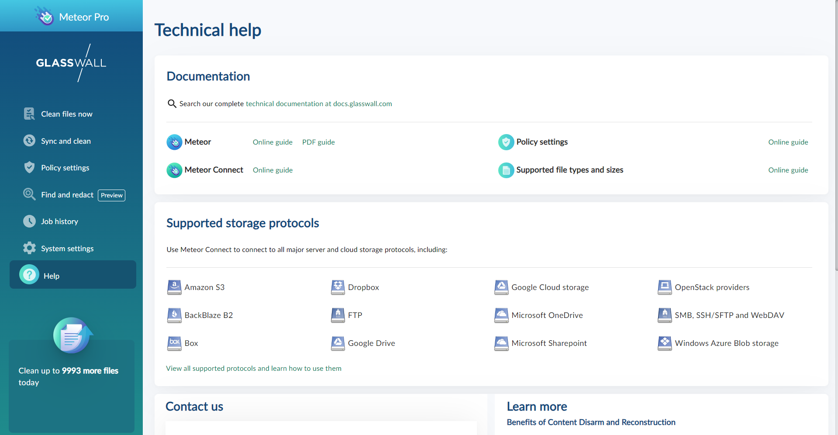Click the file upload illustration icon
The height and width of the screenshot is (435, 838).
pyautogui.click(x=73, y=335)
